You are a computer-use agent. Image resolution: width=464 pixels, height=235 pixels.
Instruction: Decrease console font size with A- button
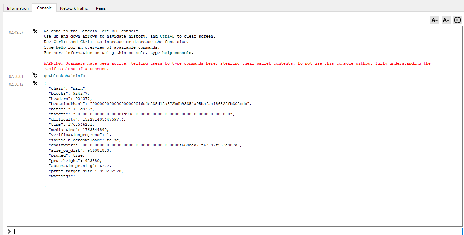tap(435, 20)
